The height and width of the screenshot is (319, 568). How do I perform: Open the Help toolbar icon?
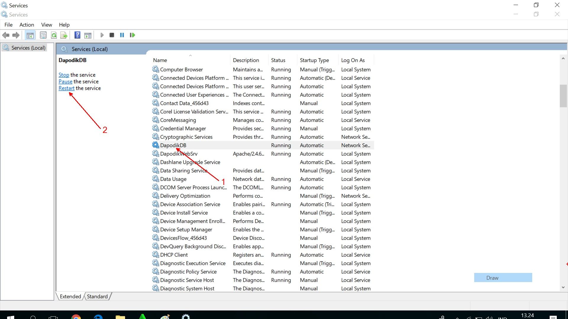click(x=77, y=35)
